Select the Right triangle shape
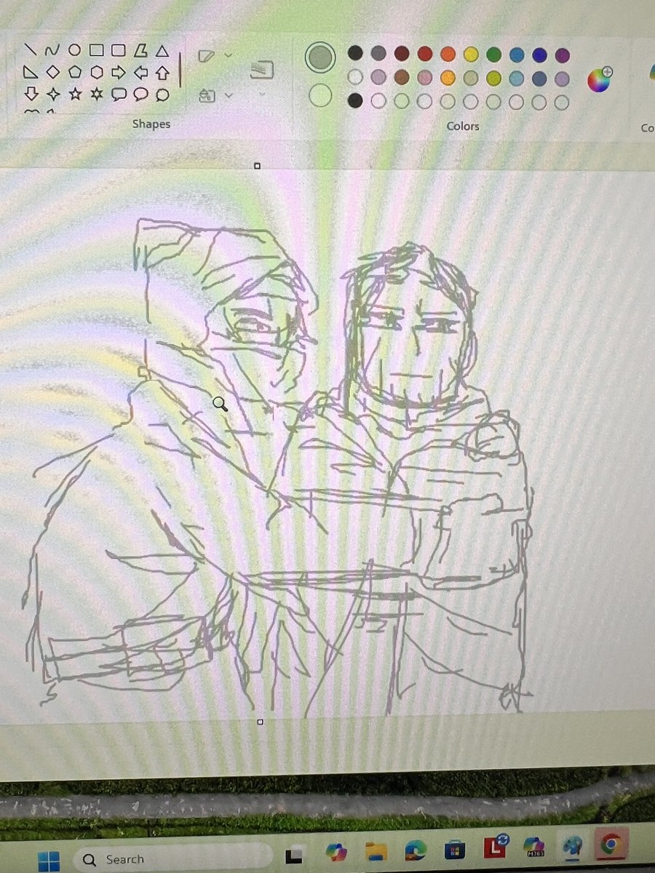The image size is (655, 873). [31, 72]
